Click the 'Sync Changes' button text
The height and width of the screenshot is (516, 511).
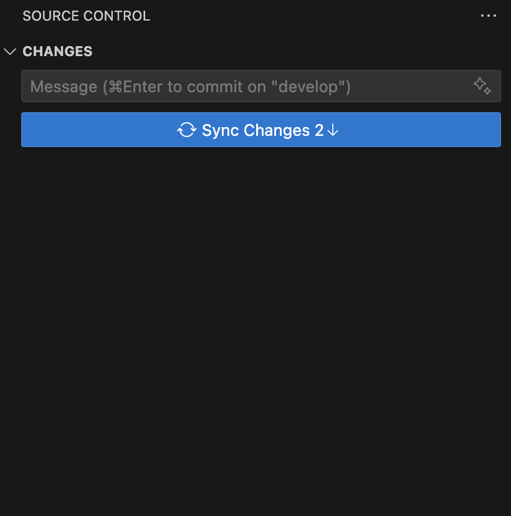pyautogui.click(x=255, y=130)
